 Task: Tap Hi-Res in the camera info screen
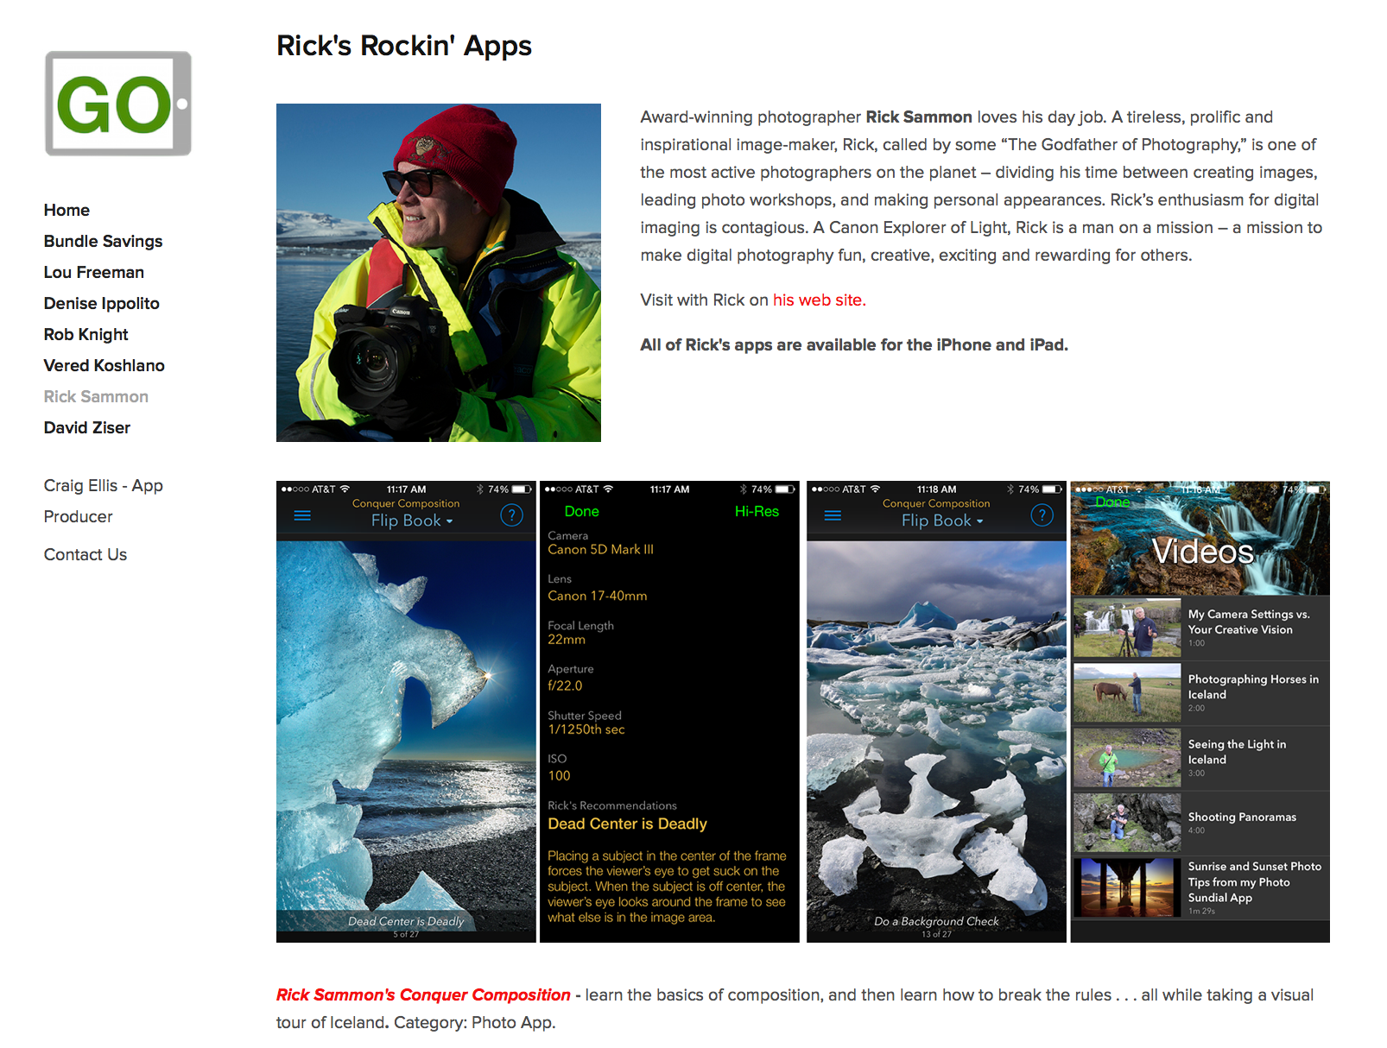point(757,511)
